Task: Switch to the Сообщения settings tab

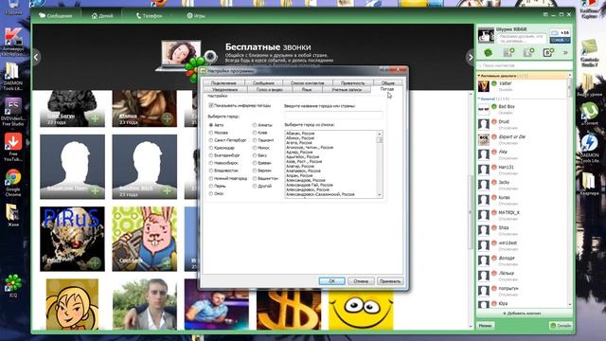Action: [x=263, y=83]
